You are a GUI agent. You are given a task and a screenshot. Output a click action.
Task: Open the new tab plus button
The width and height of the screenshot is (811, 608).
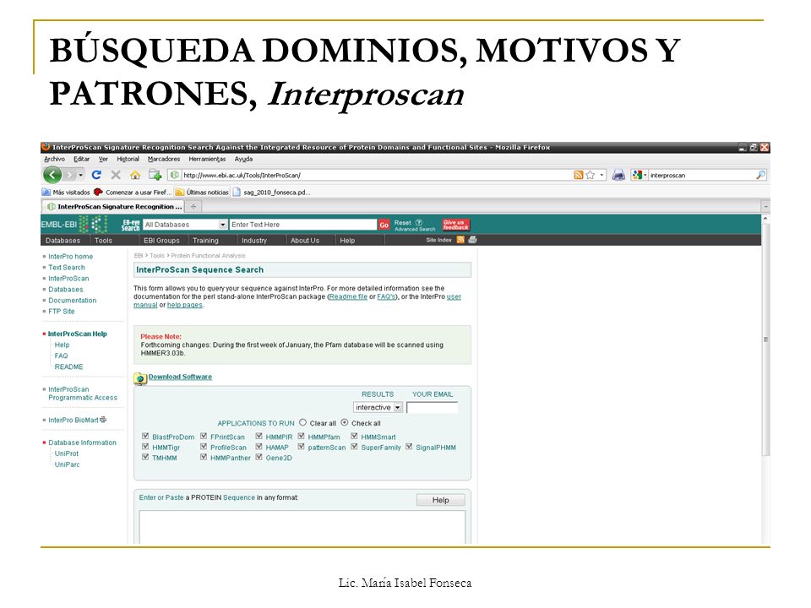(193, 206)
